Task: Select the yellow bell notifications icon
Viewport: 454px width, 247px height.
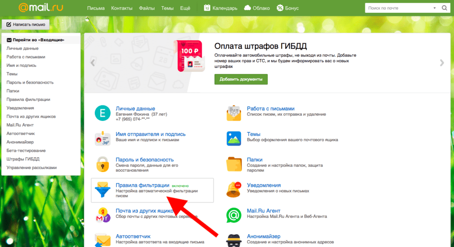Action: (x=234, y=190)
